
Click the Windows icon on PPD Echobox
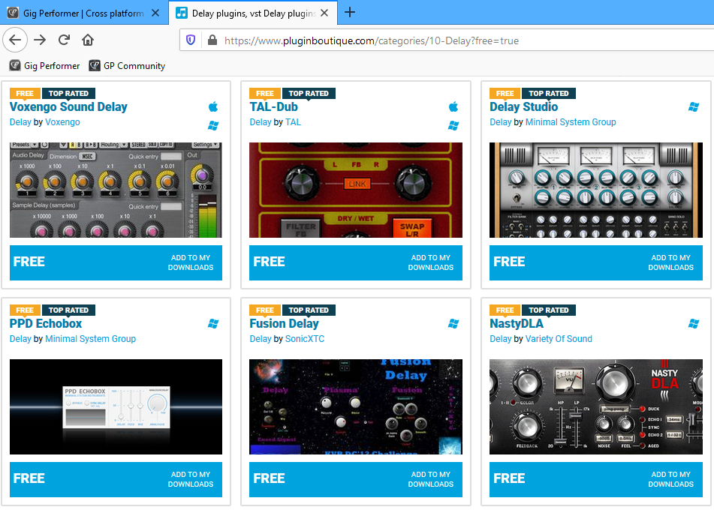[x=213, y=323]
